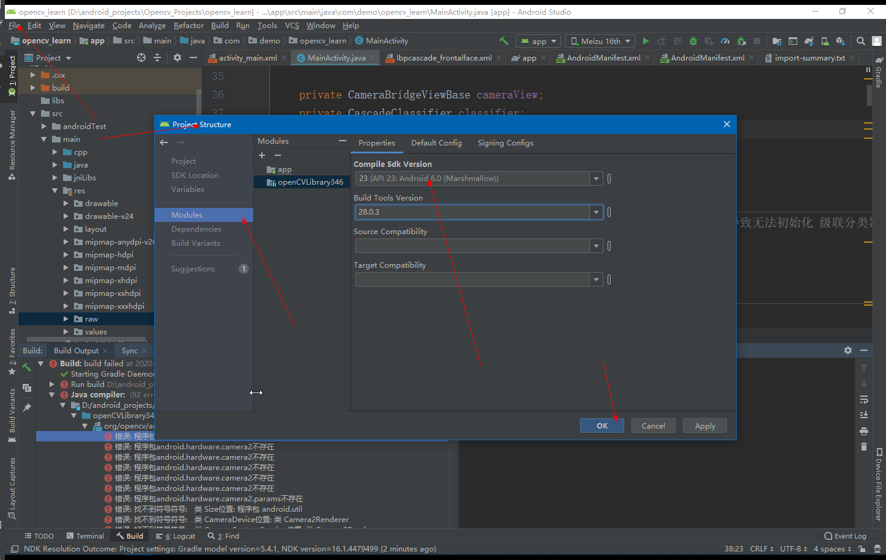The height and width of the screenshot is (560, 886).
Task: Click the Debug app bug icon
Action: click(x=693, y=41)
